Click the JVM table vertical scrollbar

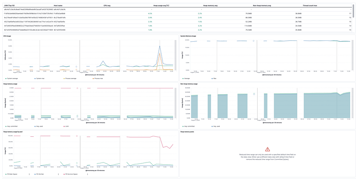pyautogui.click(x=353, y=11)
